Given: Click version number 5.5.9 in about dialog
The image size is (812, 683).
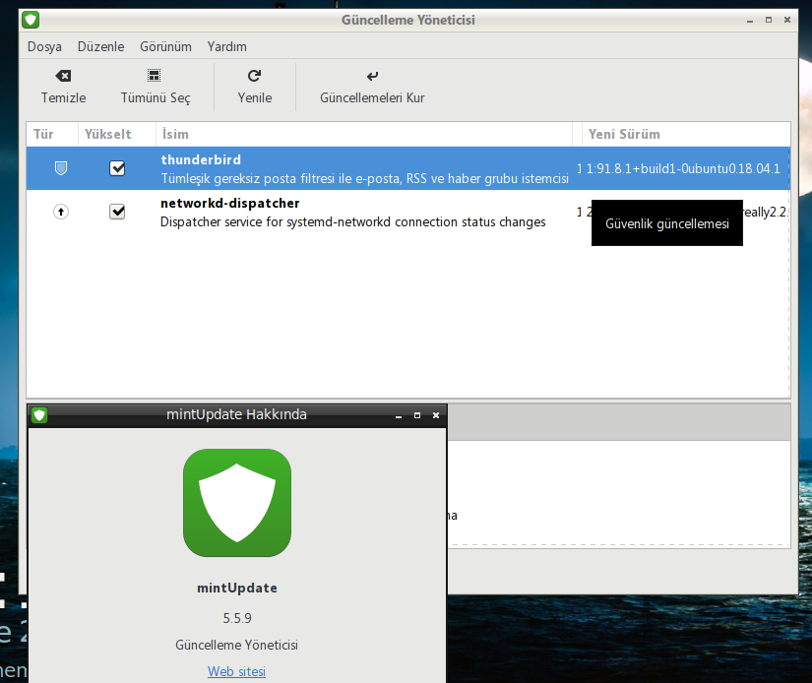Looking at the screenshot, I should click(237, 618).
